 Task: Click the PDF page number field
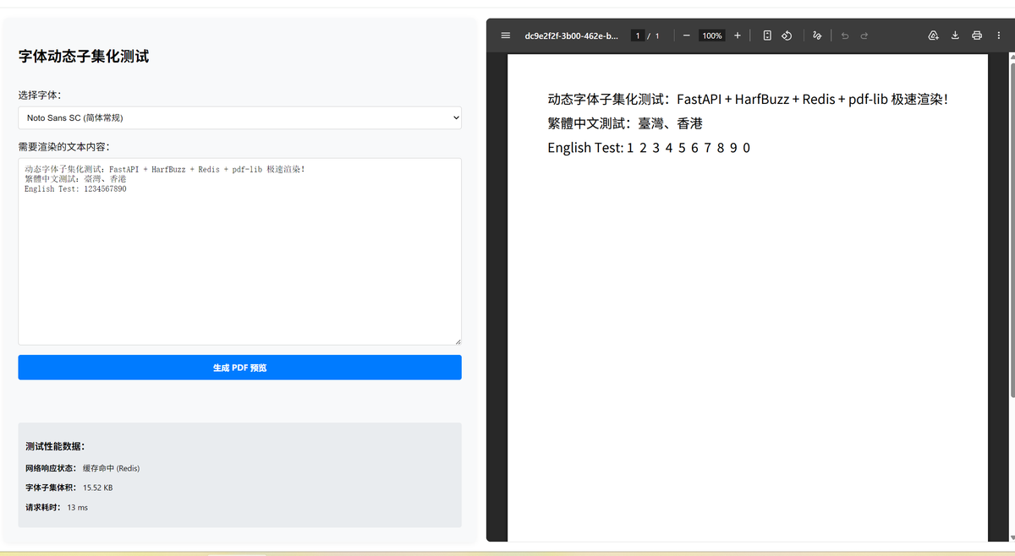638,35
